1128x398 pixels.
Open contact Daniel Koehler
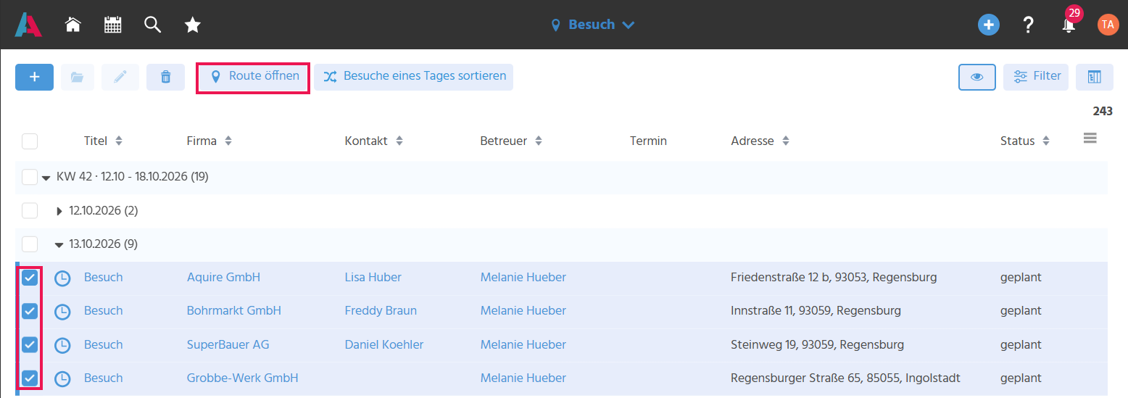pyautogui.click(x=384, y=344)
